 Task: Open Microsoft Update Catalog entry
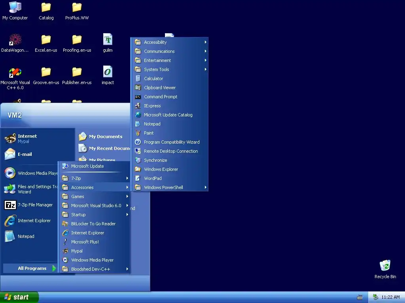pos(169,115)
